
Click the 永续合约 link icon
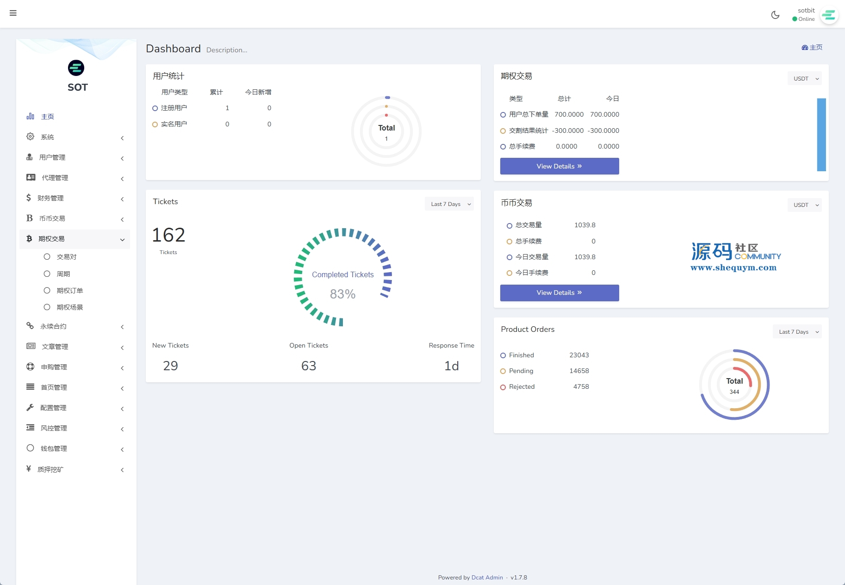pos(30,326)
